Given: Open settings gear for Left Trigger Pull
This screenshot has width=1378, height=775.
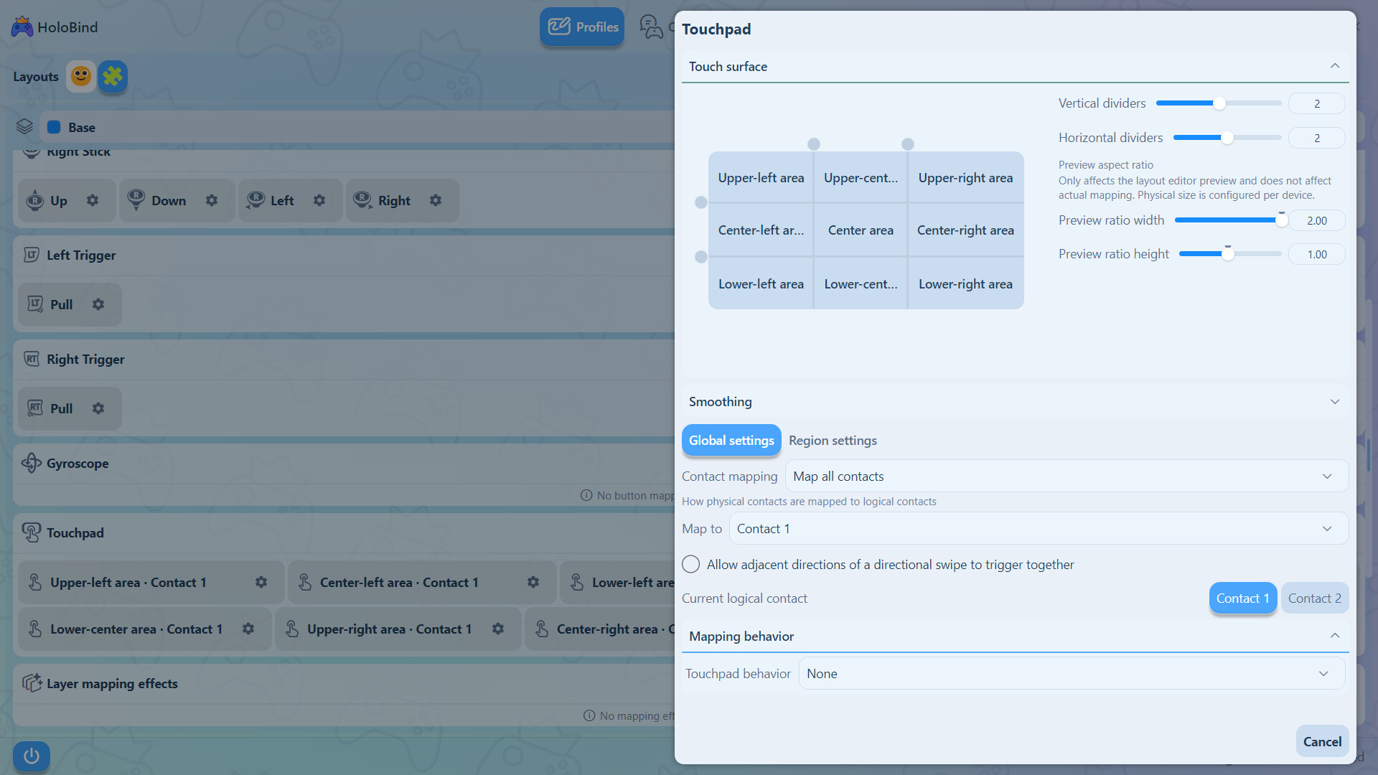Looking at the screenshot, I should (x=98, y=304).
